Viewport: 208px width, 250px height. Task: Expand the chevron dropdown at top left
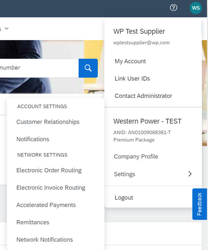point(7,28)
